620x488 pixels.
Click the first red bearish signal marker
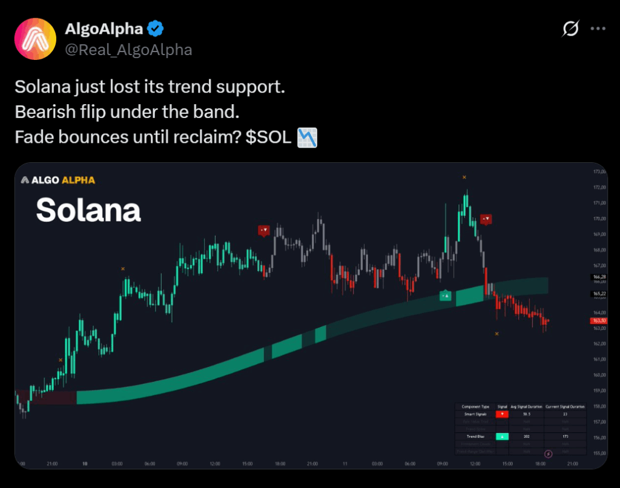(x=263, y=230)
